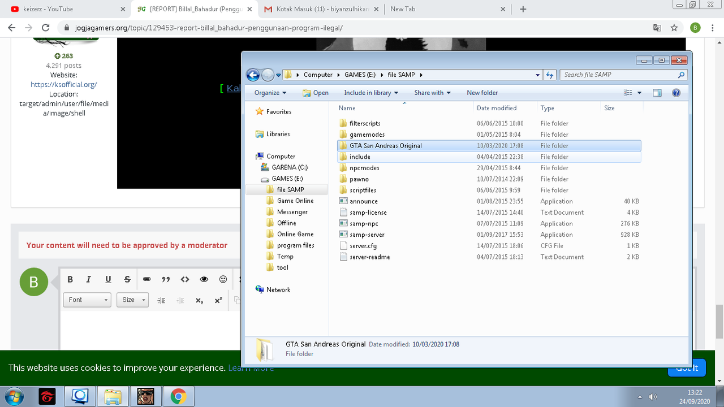This screenshot has height=407, width=724.
Task: Apply superscript formatting in the editor
Action: click(218, 301)
